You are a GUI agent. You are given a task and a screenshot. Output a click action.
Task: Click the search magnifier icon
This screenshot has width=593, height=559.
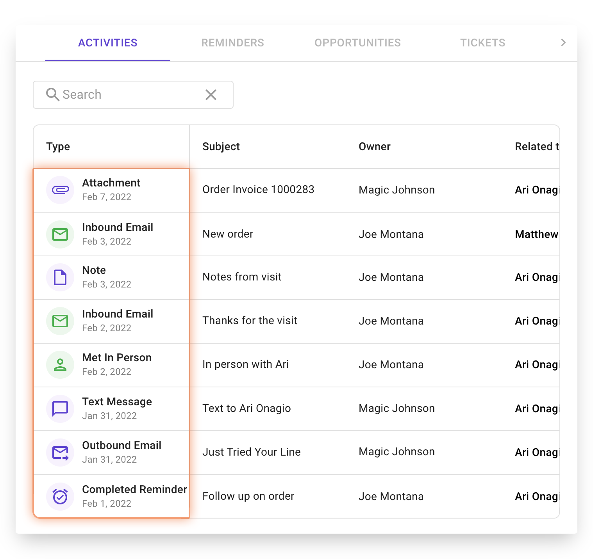click(53, 94)
